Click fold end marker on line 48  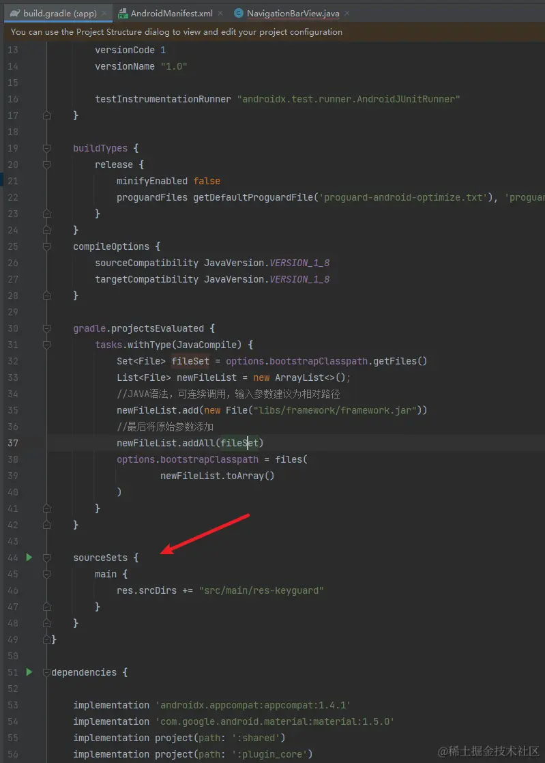[46, 623]
